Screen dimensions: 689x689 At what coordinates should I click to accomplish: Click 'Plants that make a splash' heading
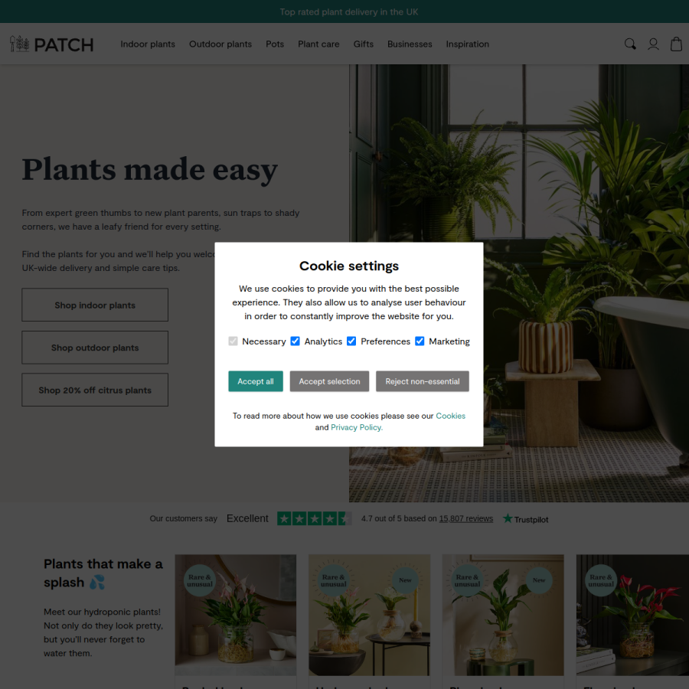tap(103, 573)
